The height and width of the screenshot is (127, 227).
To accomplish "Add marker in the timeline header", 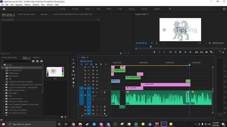I will [96, 64].
